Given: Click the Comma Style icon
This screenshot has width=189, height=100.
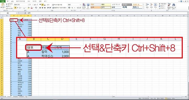Looking at the screenshot, I should (74, 8).
